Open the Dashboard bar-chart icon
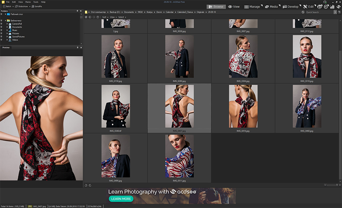The width and height of the screenshot is (342, 208). pyautogui.click(x=332, y=7)
